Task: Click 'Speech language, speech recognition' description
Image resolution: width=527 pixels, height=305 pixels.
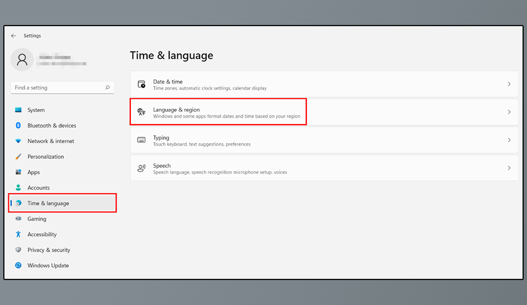Action: click(x=220, y=172)
